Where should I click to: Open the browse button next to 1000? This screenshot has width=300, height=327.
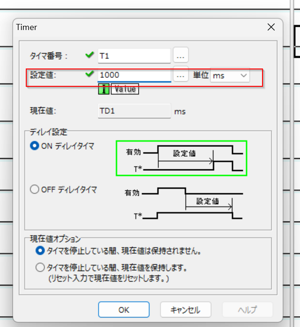(180, 75)
